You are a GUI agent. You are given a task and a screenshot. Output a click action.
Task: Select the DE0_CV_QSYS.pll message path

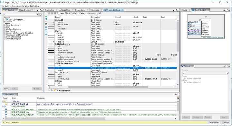tap(20, 104)
